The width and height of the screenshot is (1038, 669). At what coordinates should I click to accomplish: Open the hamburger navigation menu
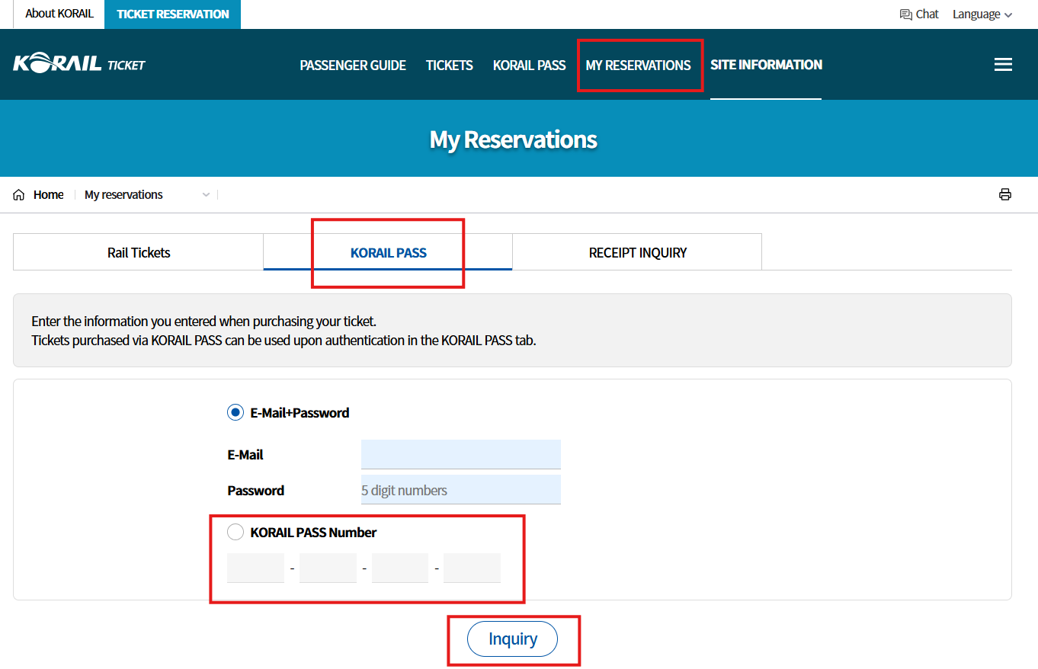coord(1003,64)
